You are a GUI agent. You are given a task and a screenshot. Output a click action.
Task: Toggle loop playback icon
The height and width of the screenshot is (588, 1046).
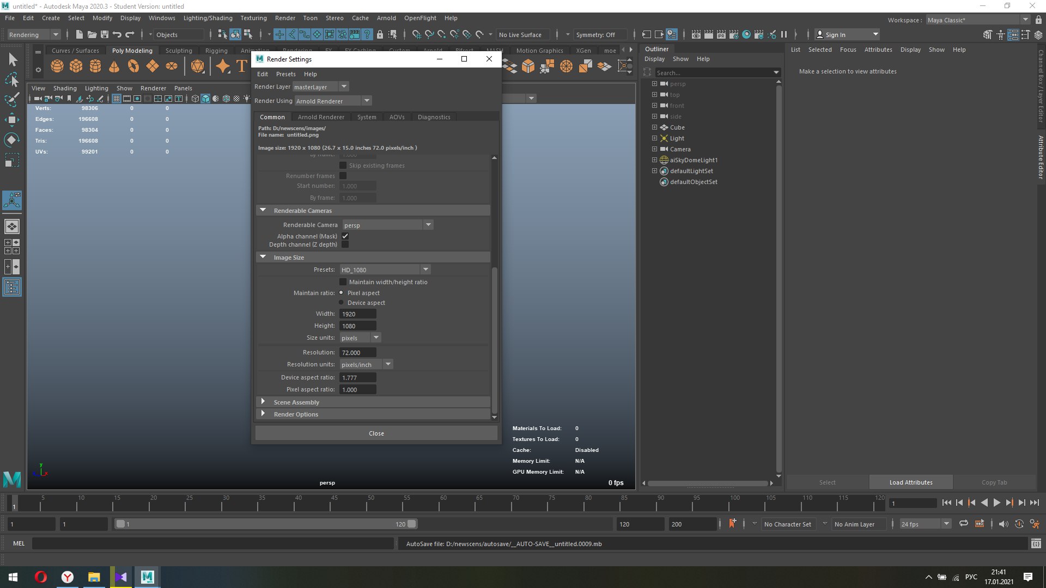pyautogui.click(x=964, y=524)
